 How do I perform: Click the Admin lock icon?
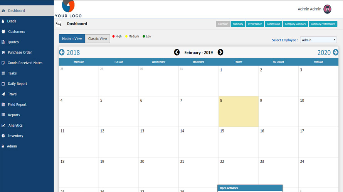coord(3,146)
